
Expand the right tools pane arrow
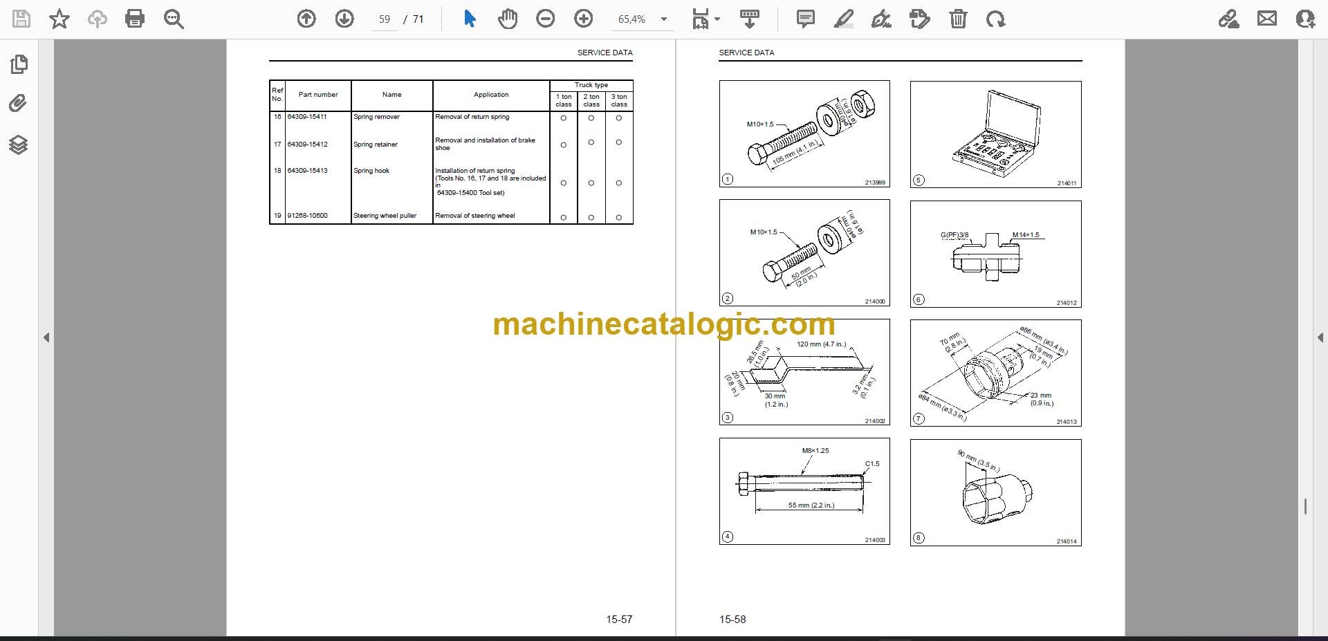pyautogui.click(x=1320, y=337)
